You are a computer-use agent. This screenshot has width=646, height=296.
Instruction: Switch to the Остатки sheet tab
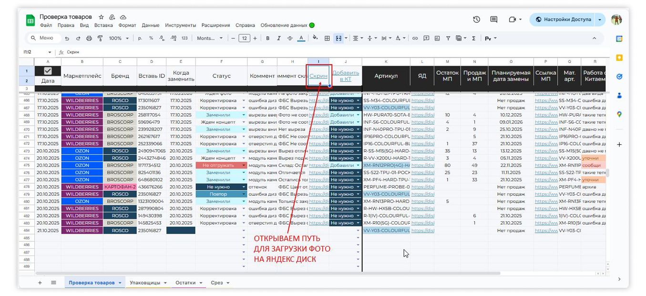pyautogui.click(x=185, y=283)
